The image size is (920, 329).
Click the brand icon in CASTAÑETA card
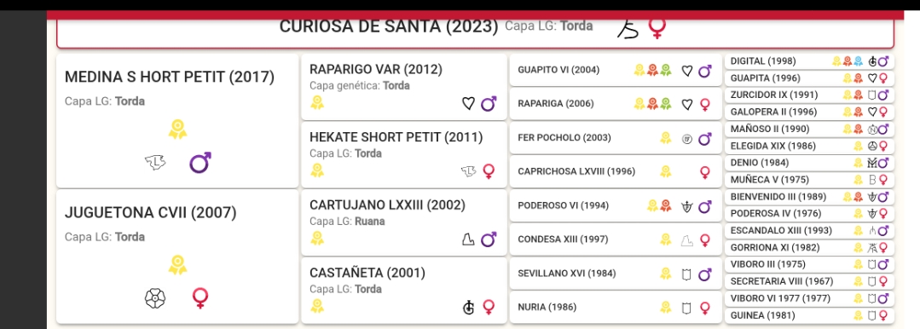point(468,307)
